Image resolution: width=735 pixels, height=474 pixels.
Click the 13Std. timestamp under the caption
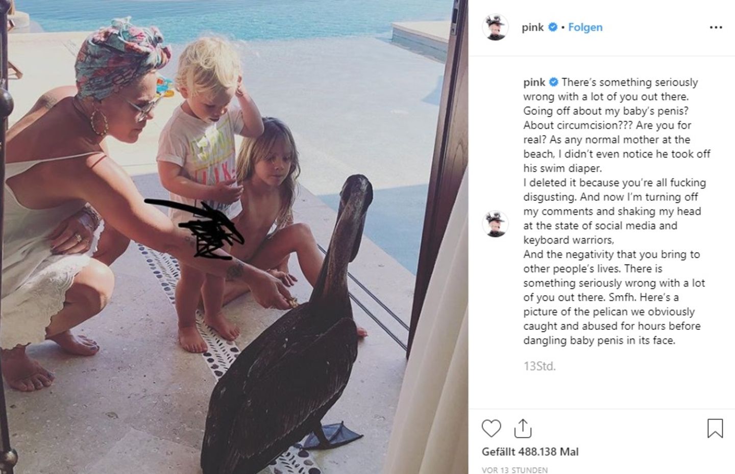(540, 366)
